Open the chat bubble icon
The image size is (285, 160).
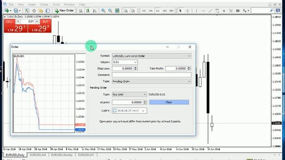click(x=278, y=11)
